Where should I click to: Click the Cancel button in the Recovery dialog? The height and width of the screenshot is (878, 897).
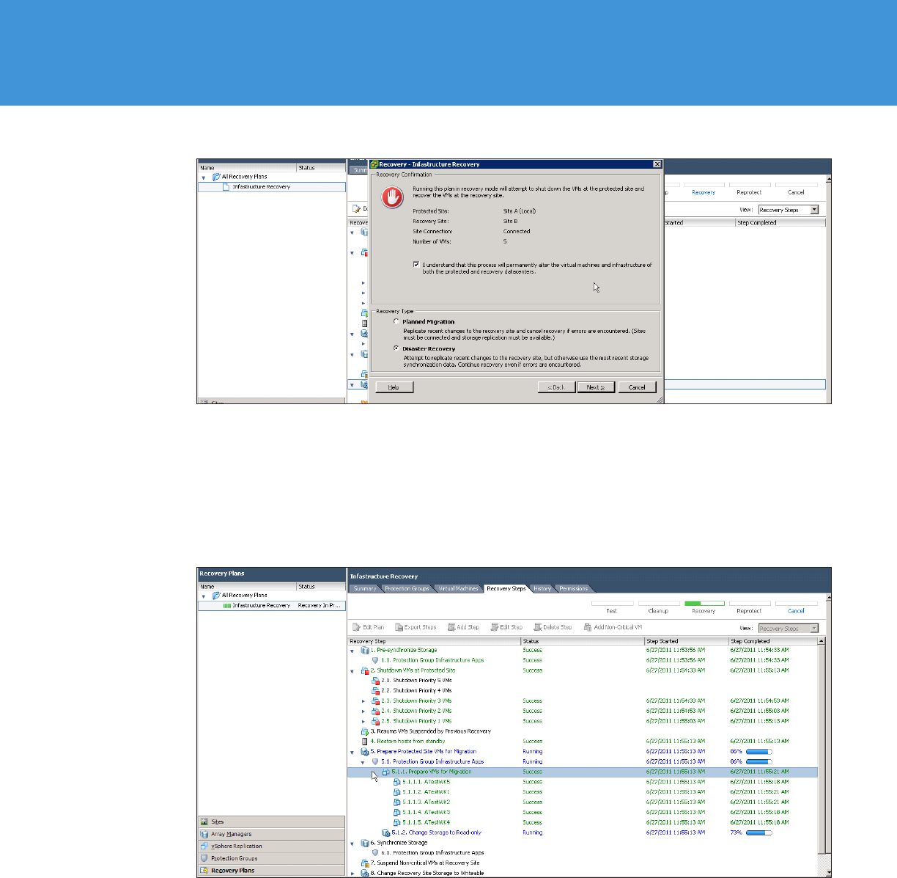coord(637,387)
